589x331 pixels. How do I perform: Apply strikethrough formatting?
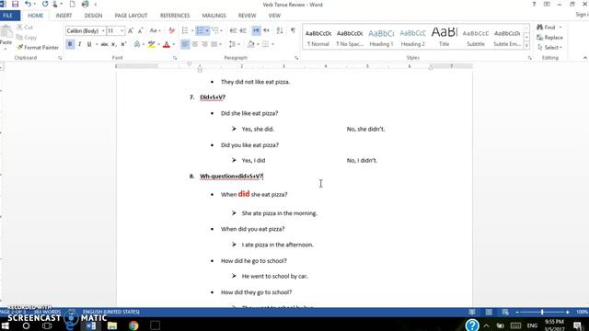tap(104, 44)
